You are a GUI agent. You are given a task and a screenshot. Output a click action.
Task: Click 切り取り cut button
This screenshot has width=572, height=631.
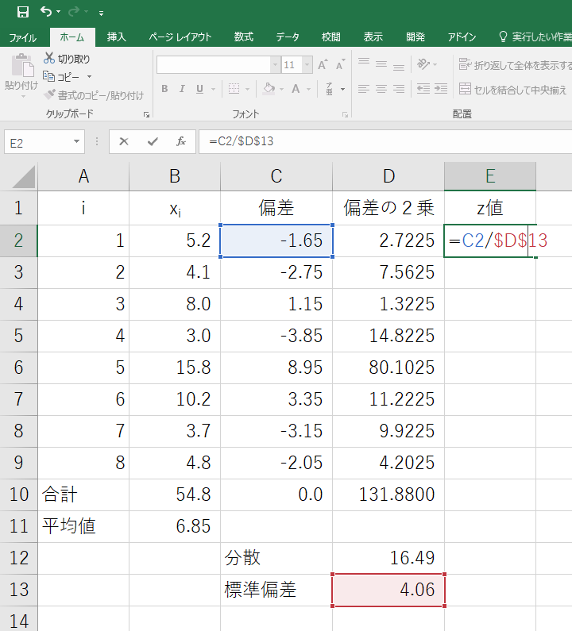67,59
